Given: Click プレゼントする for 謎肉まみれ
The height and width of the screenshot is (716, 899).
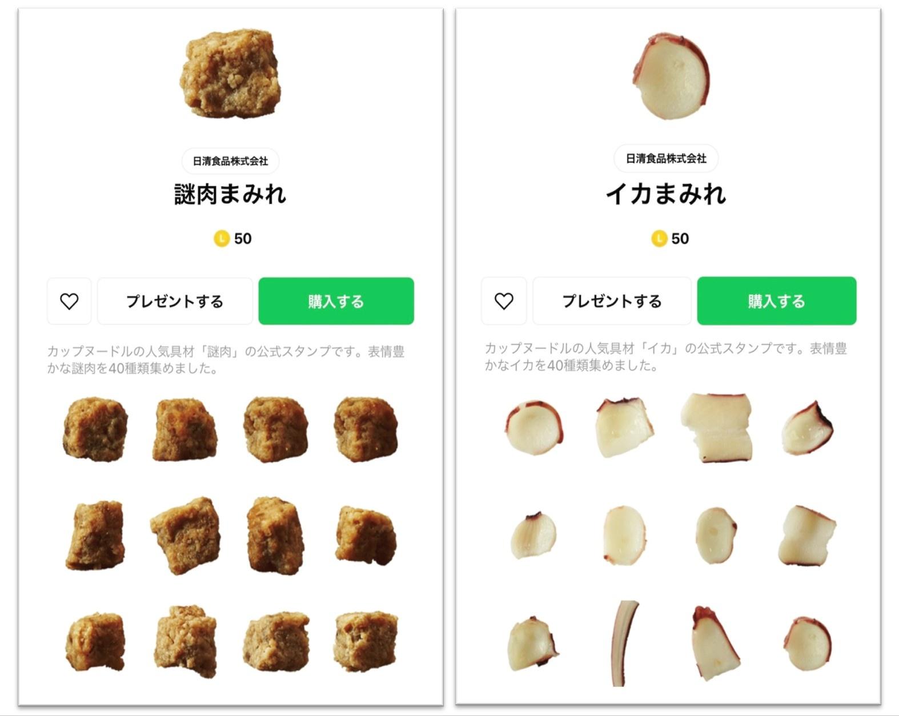Looking at the screenshot, I should tap(175, 301).
